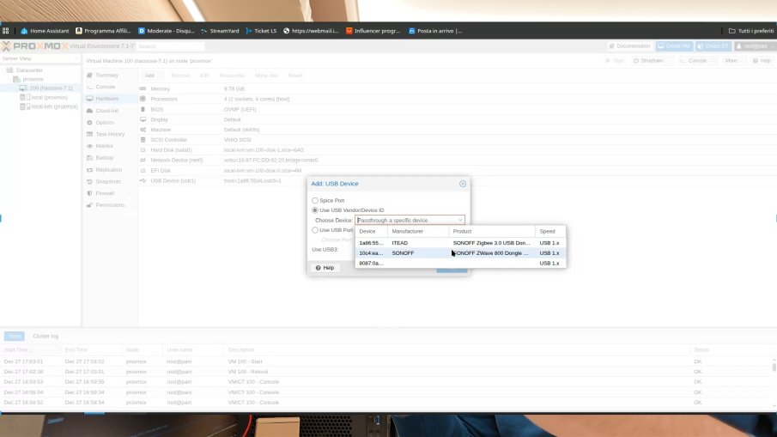Screen dimensions: 777x437
Task: Click the Help button in the dialog
Action: 325,268
